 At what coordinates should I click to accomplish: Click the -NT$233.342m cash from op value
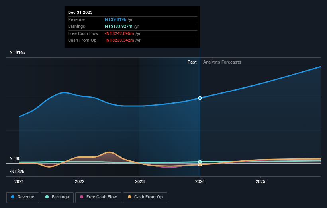[x=119, y=40]
